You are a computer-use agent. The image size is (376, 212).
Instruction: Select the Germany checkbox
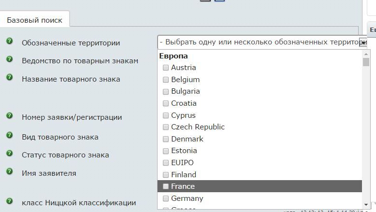(166, 198)
